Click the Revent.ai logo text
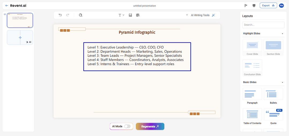Screen dimensions: 289x136 [x=18, y=6]
